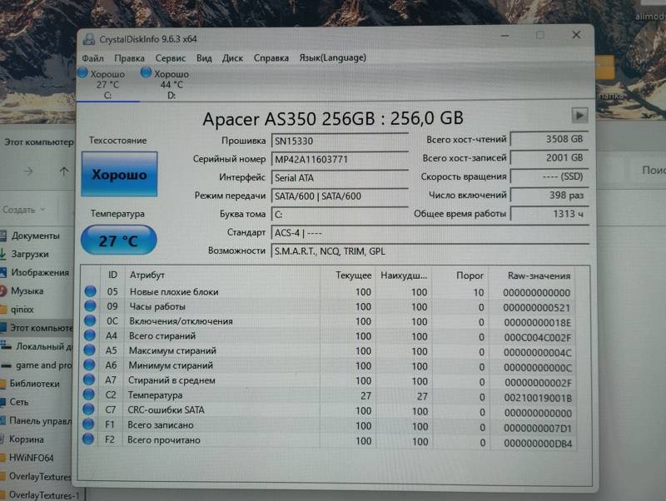Image resolution: width=666 pixels, height=501 pixels.
Task: Open Документы in Explorer sidebar
Action: 35,236
